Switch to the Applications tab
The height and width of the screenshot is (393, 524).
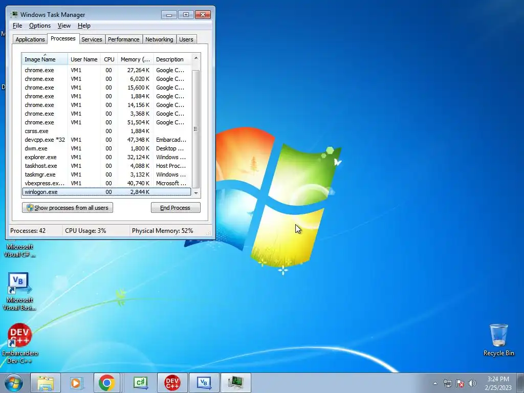30,39
